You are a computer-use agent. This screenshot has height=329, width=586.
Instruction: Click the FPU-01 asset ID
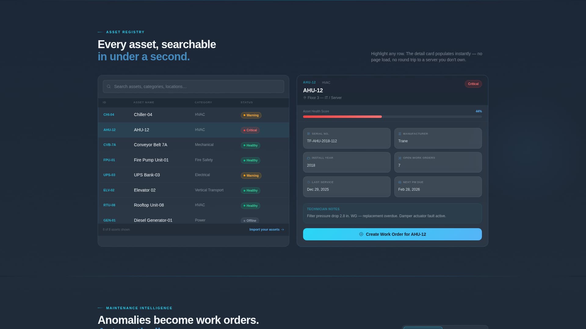pyautogui.click(x=109, y=160)
